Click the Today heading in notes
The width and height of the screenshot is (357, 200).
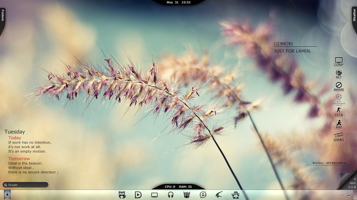[x=15, y=138]
